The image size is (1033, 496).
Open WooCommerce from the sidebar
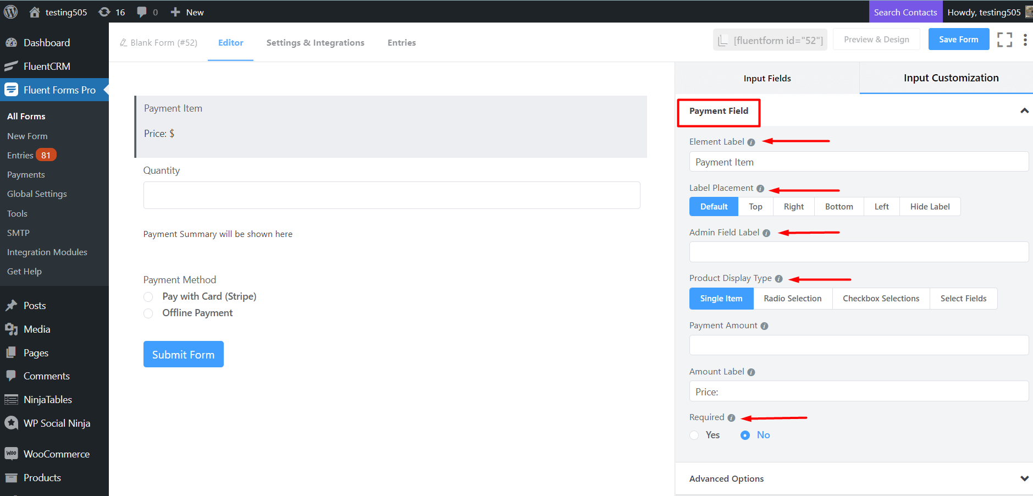56,454
